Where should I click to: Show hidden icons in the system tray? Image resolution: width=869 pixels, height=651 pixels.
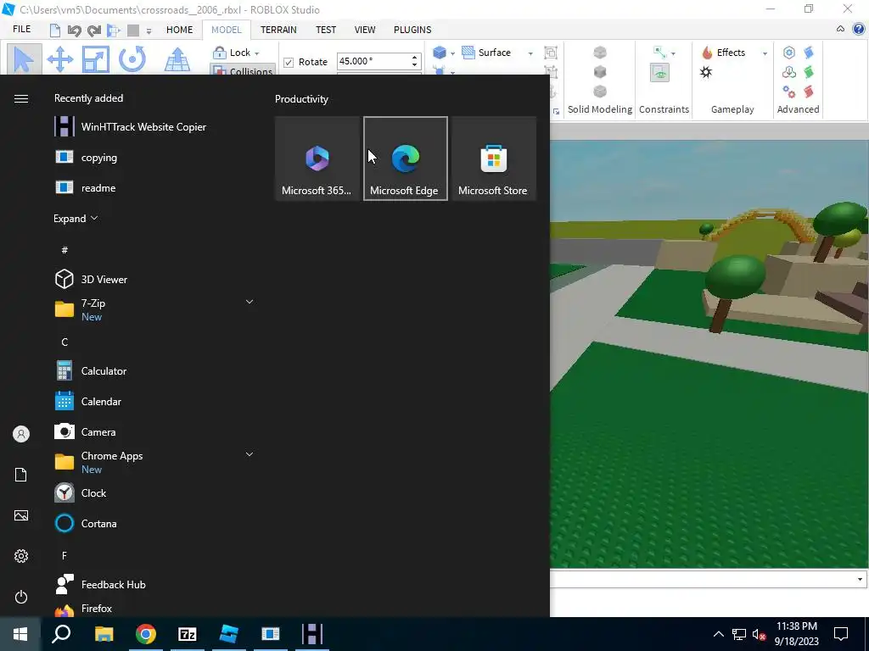click(718, 634)
